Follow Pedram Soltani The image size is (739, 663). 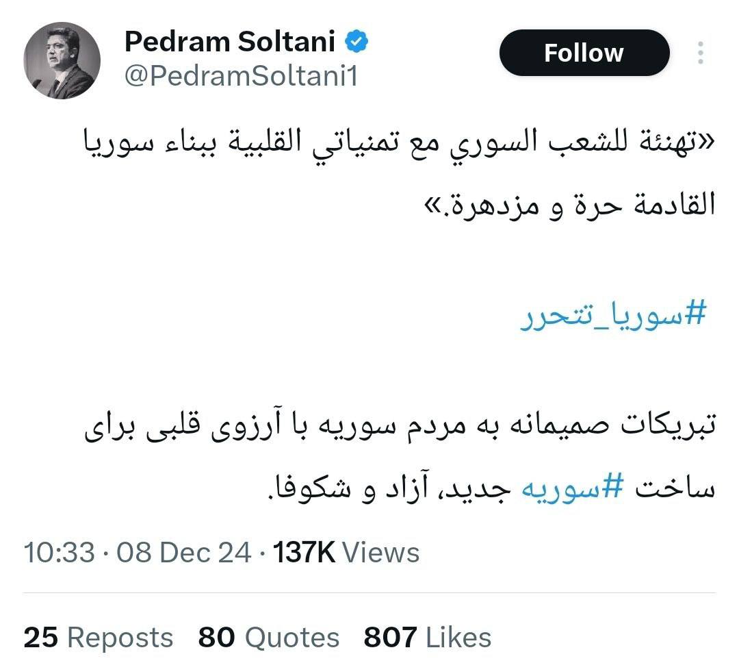coord(584,53)
